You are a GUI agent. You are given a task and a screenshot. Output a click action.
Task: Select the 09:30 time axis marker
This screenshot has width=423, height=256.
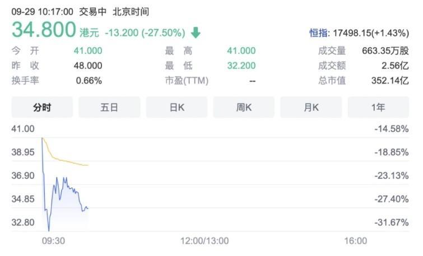(x=53, y=241)
